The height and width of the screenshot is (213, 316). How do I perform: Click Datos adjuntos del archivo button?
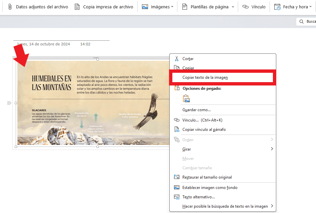[38, 7]
